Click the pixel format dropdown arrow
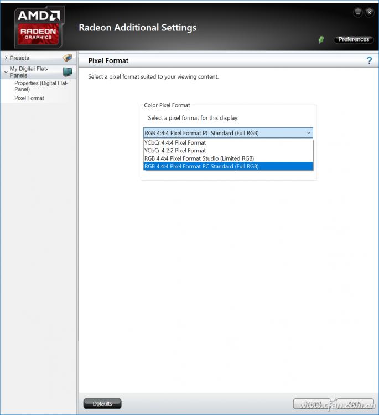This screenshot has width=379, height=415. (308, 133)
